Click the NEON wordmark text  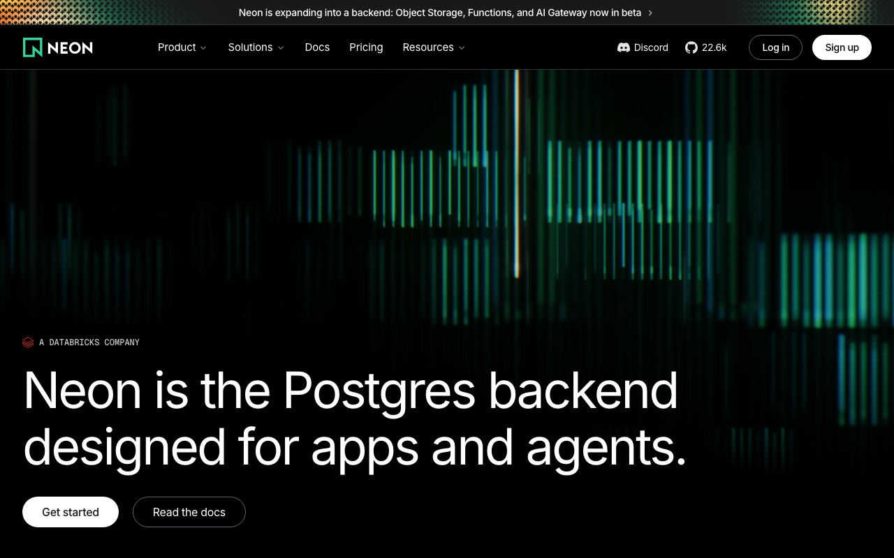click(x=71, y=47)
